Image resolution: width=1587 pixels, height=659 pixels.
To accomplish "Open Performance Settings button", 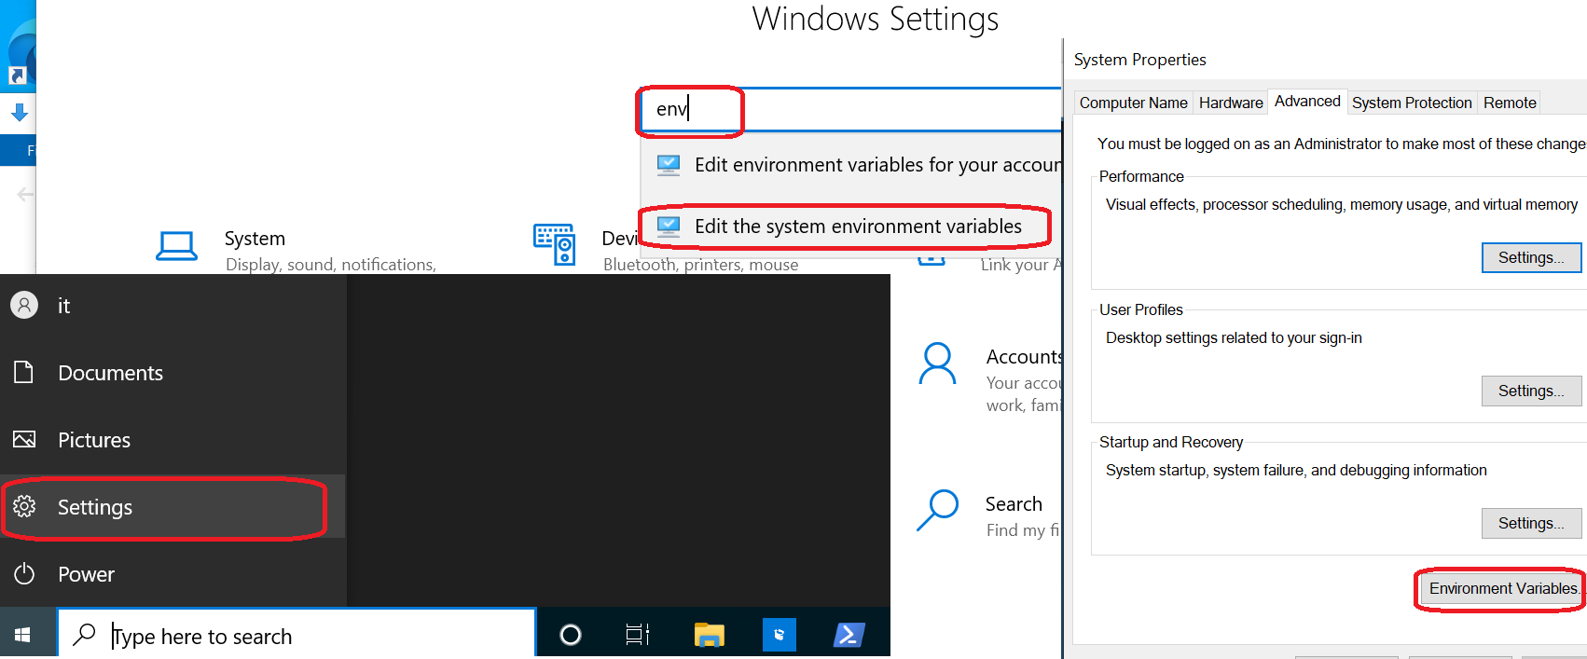I will (1531, 257).
